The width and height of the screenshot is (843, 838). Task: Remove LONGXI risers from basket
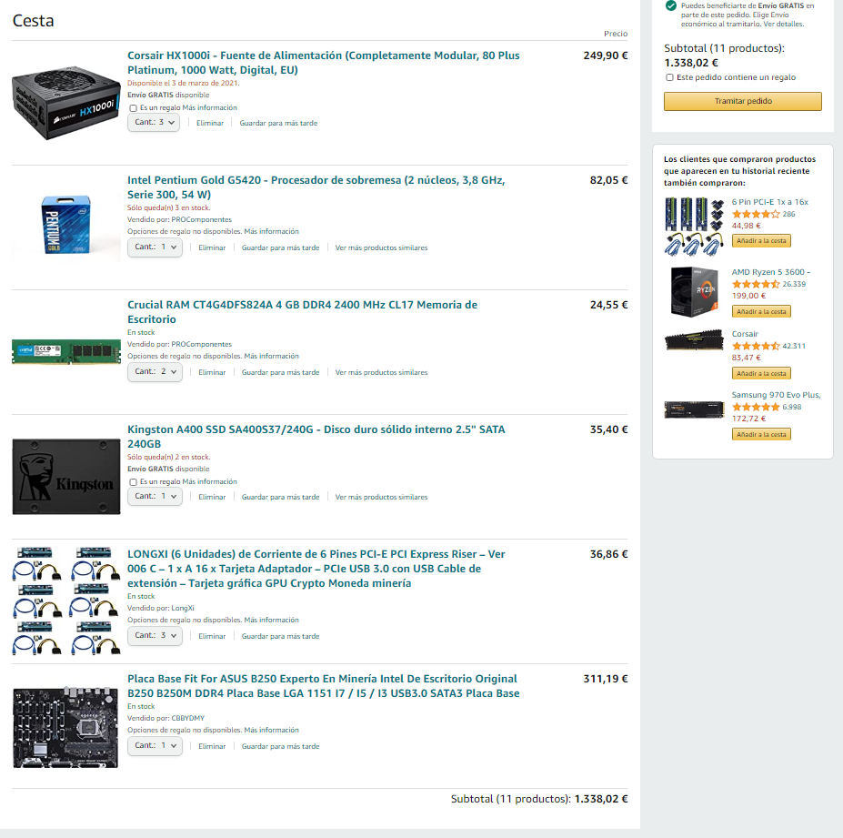click(x=212, y=636)
